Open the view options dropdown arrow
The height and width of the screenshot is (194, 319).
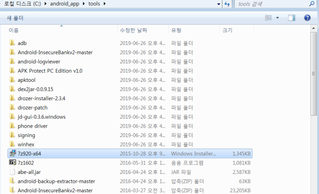coord(277,18)
